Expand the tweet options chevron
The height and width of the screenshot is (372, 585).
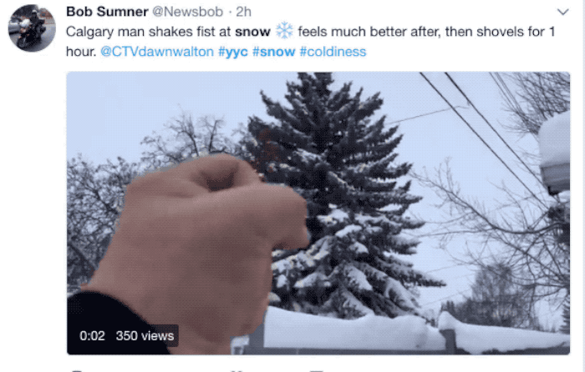click(x=562, y=12)
